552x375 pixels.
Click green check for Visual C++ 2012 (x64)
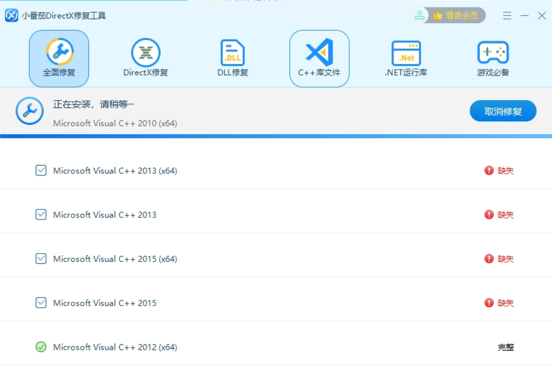[x=41, y=347]
